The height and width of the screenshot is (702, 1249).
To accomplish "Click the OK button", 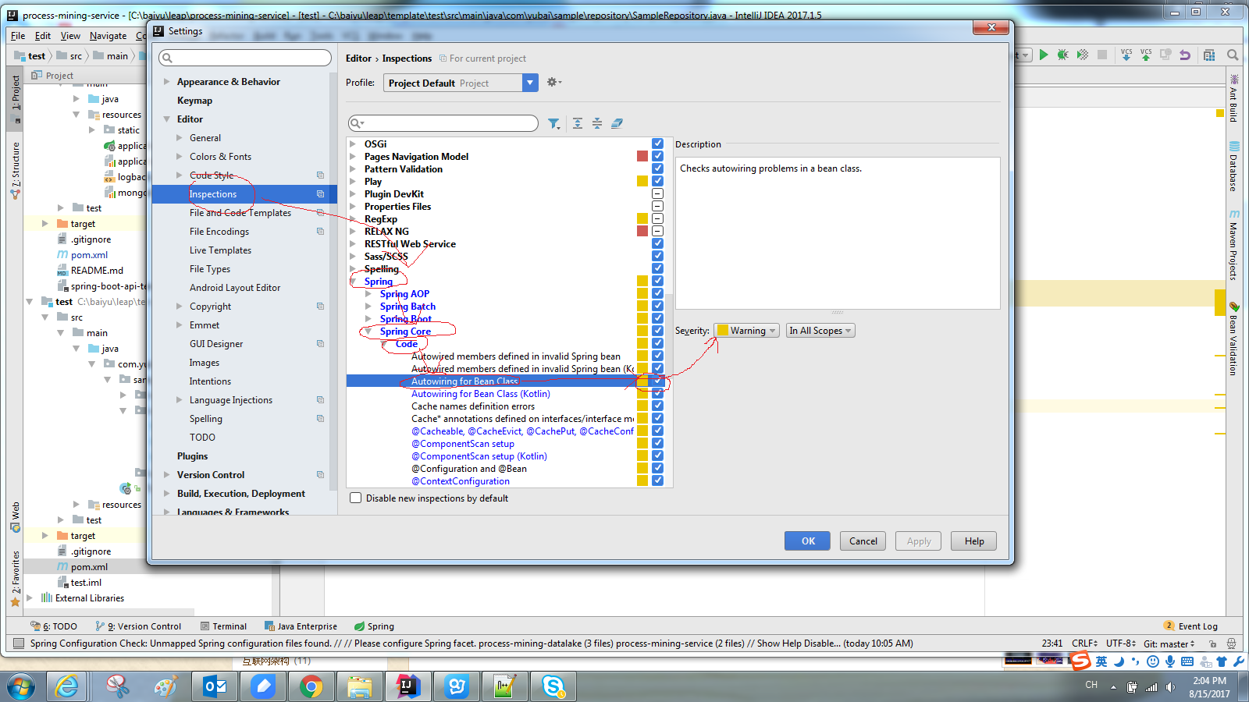I will [x=808, y=541].
